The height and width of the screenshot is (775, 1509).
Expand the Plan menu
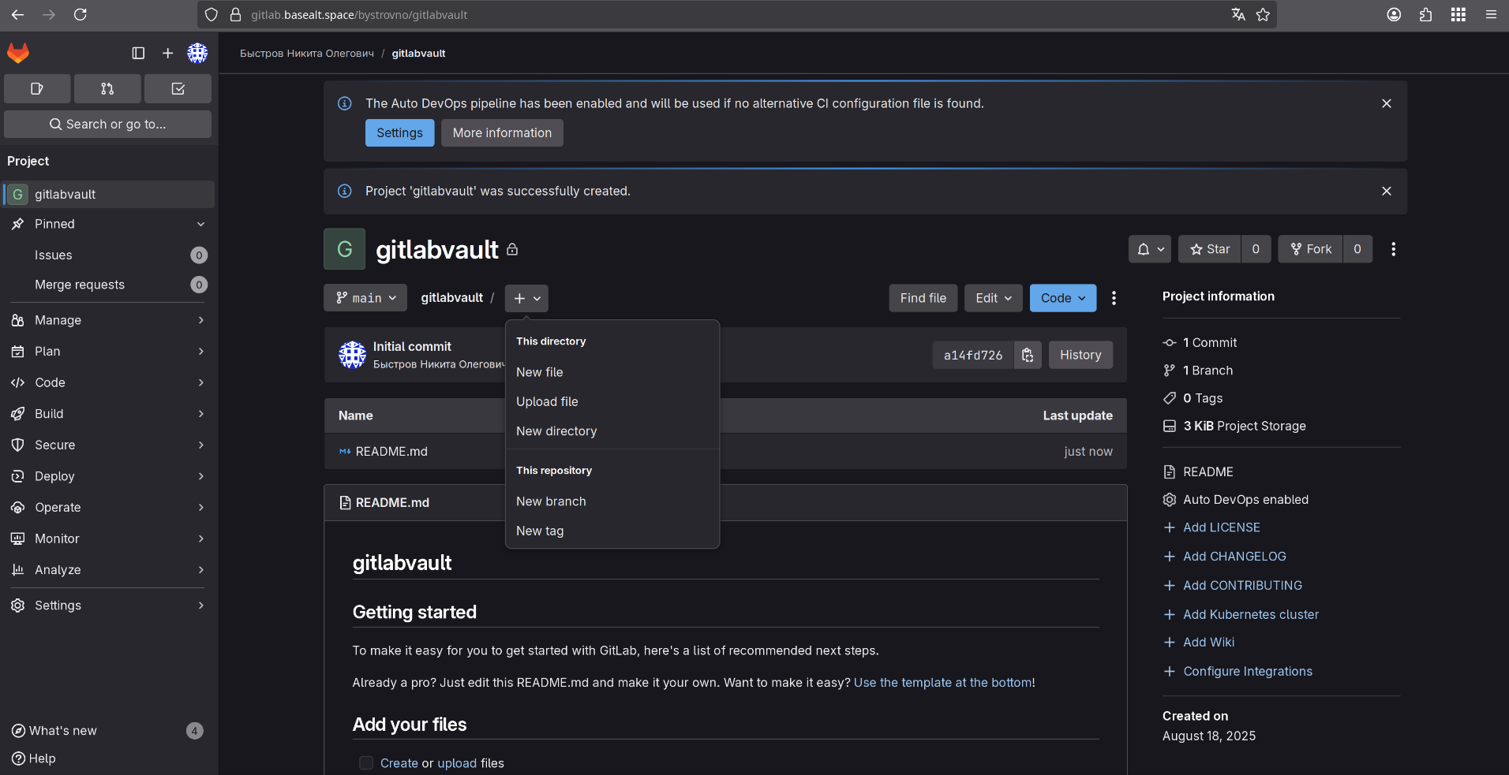pos(109,351)
